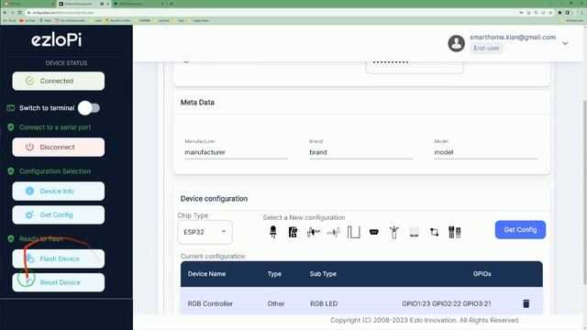The width and height of the screenshot is (587, 330).
Task: Click the ezloPi logo
Action: pyautogui.click(x=57, y=39)
